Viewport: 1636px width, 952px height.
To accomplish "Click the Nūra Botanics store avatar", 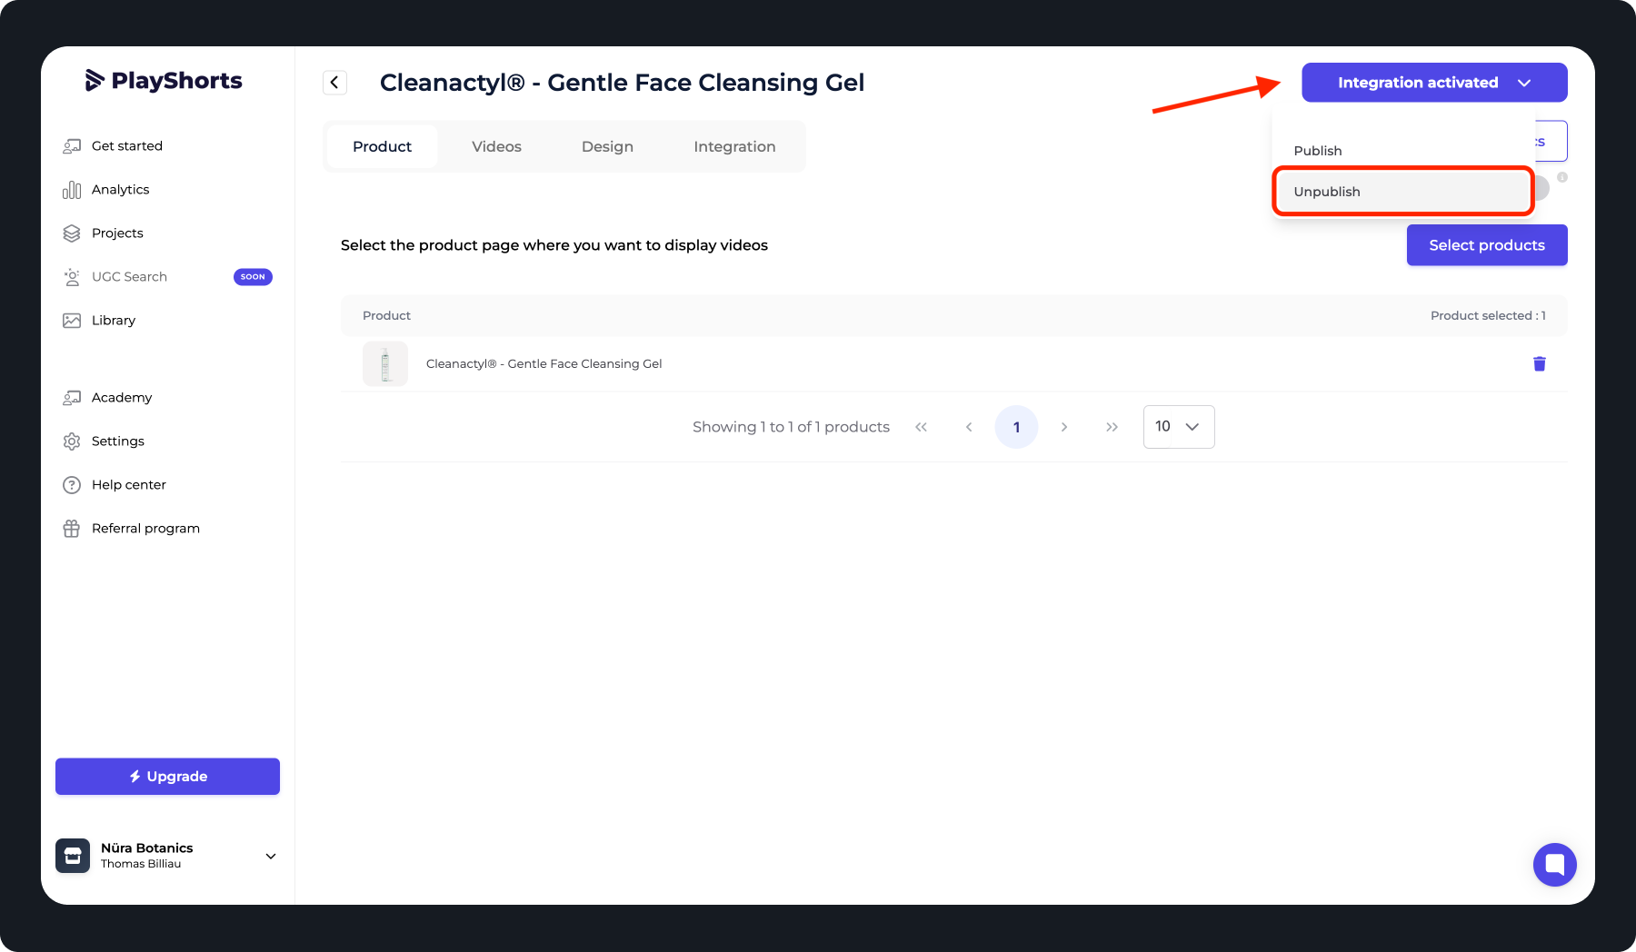I will click(x=73, y=856).
